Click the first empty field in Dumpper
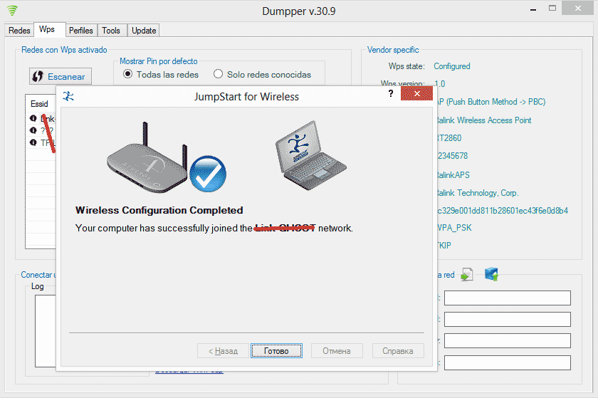 (507, 298)
